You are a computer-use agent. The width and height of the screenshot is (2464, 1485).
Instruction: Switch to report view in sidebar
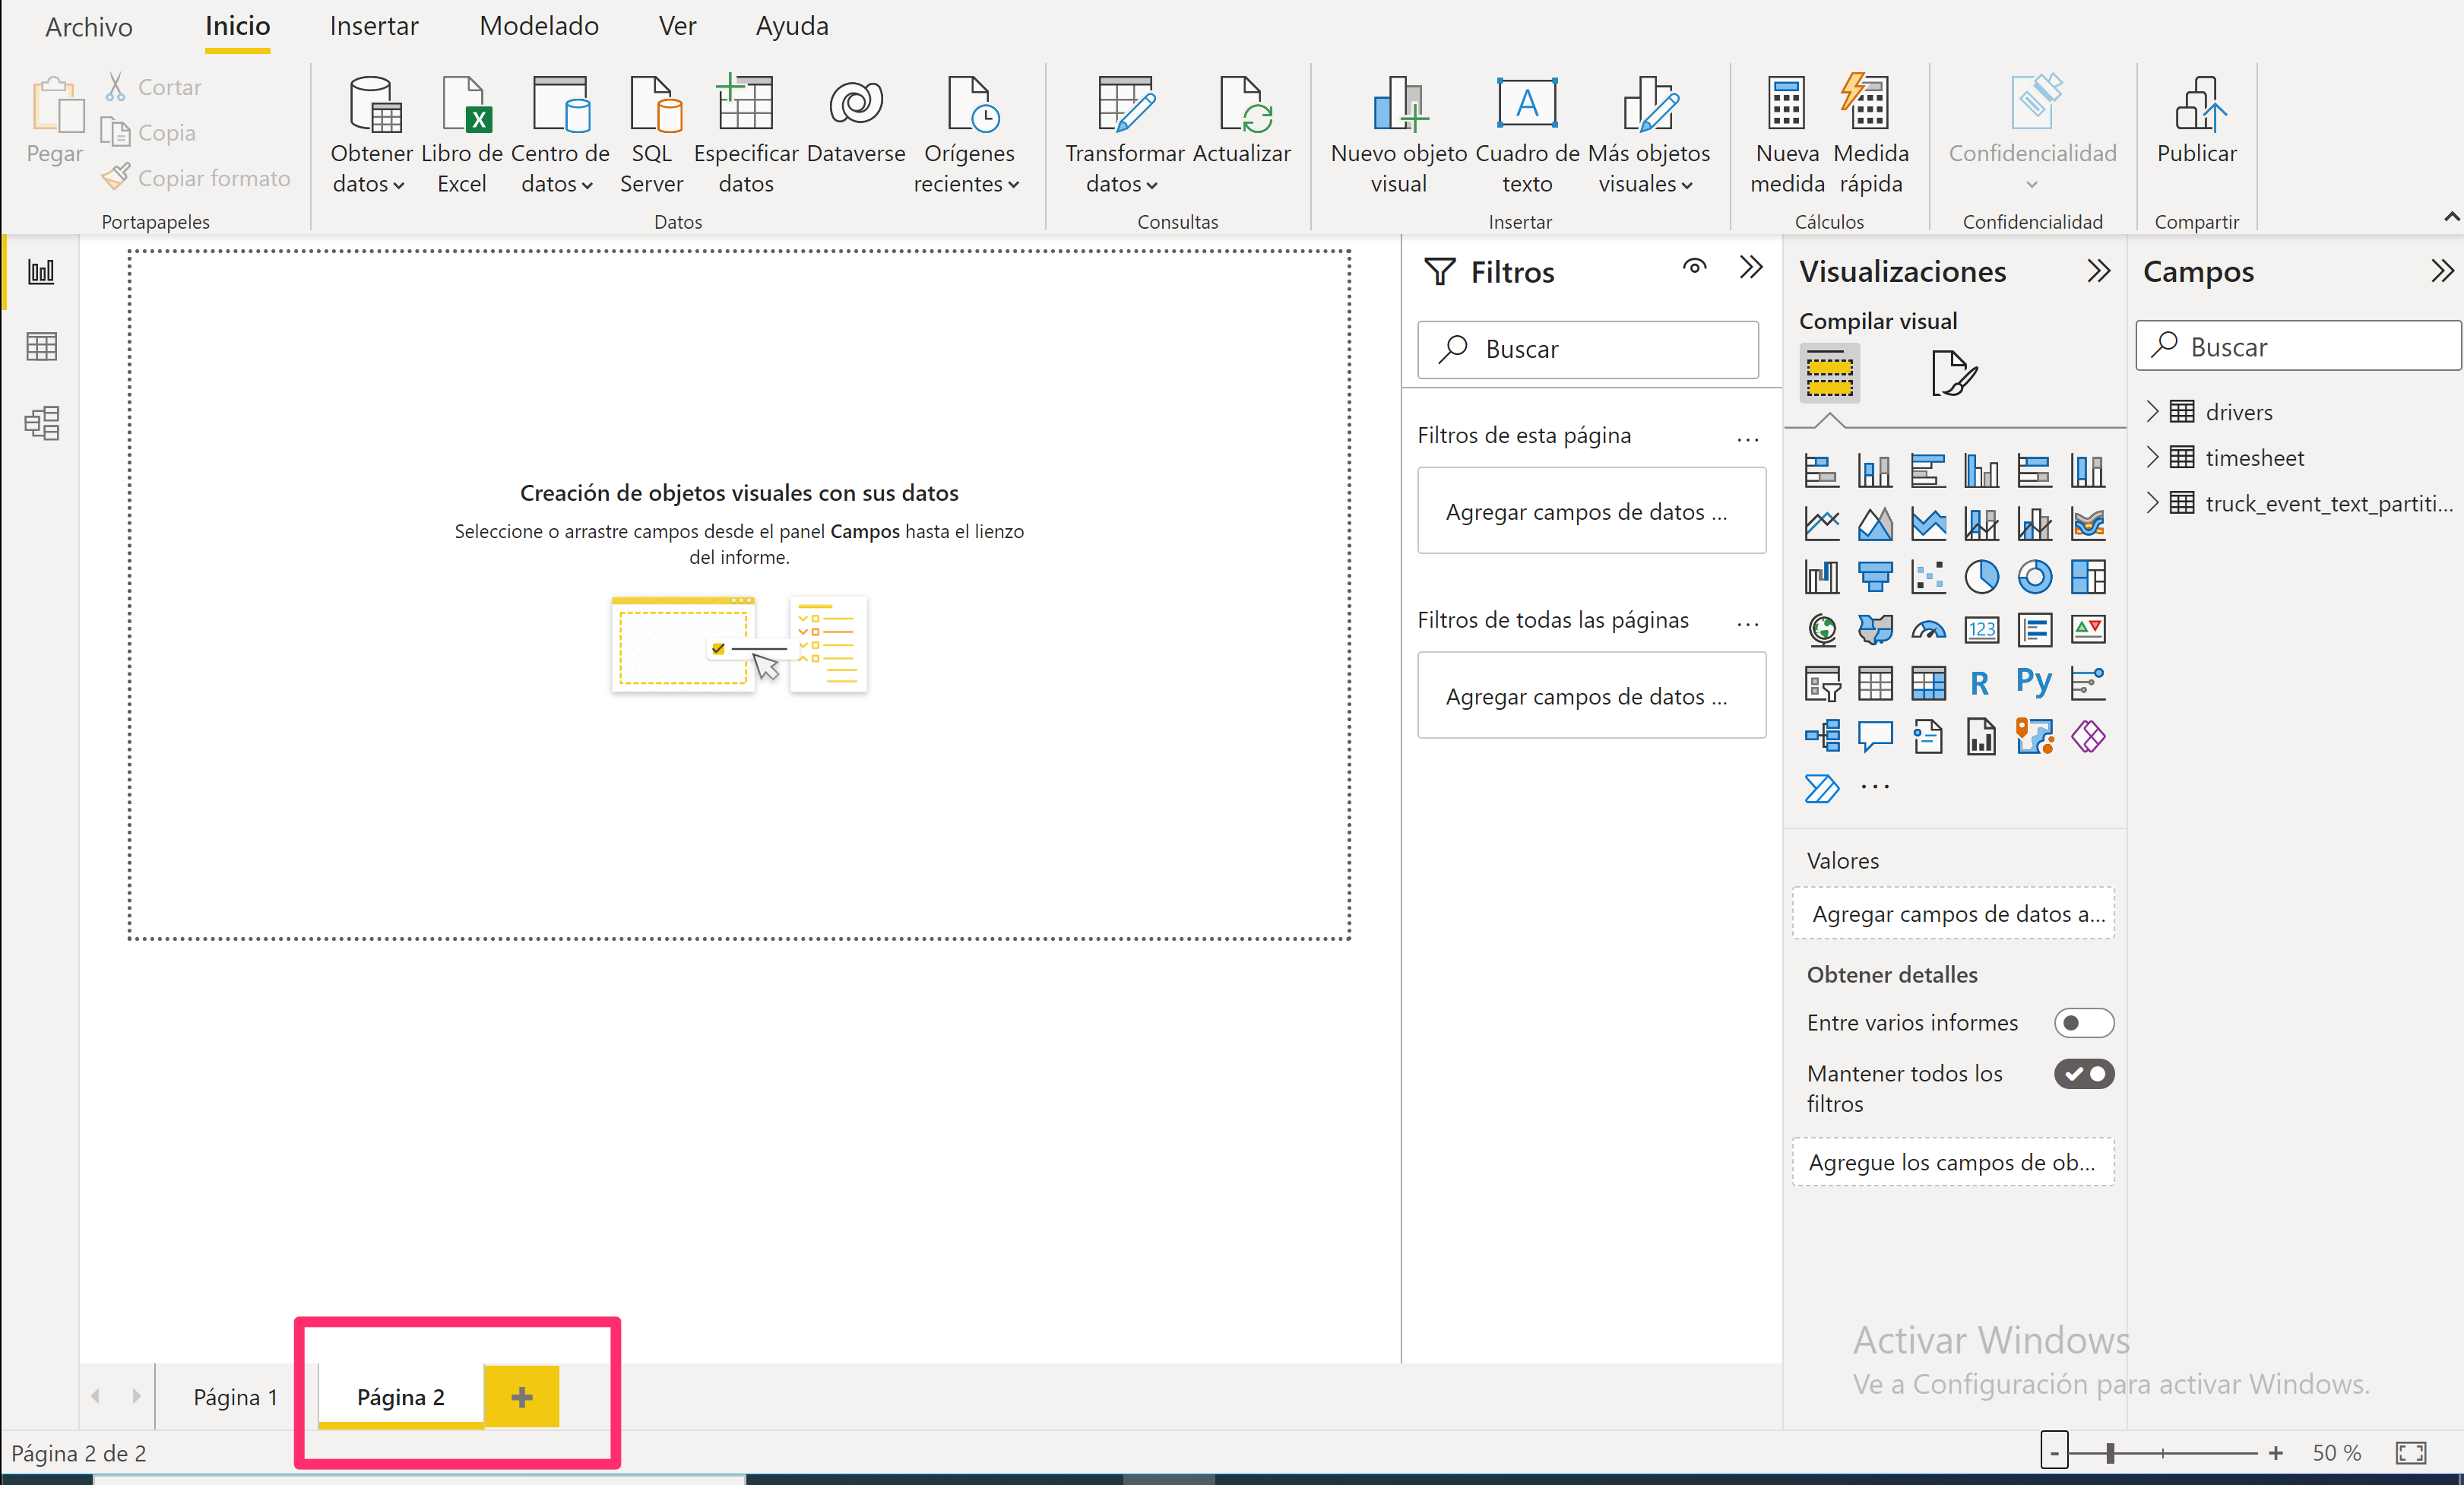tap(41, 271)
